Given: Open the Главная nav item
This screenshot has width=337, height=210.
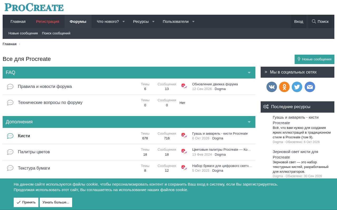Looking at the screenshot, I should coord(18,22).
